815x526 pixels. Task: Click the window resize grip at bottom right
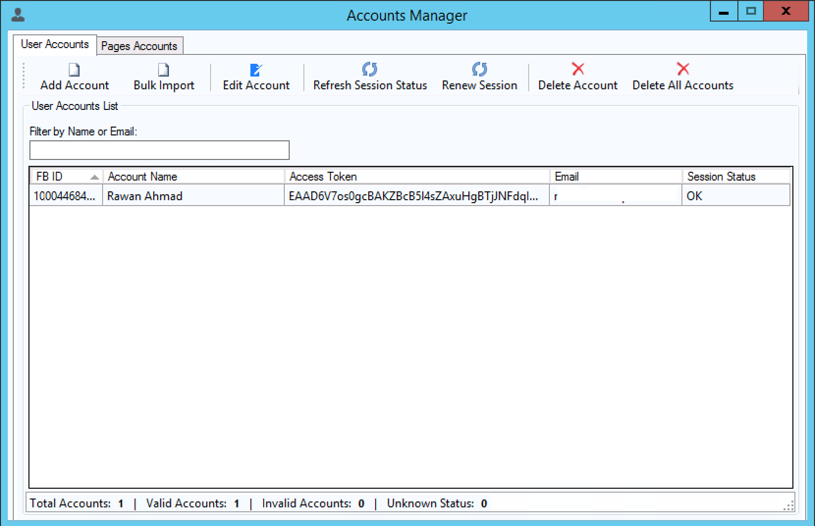click(x=788, y=504)
